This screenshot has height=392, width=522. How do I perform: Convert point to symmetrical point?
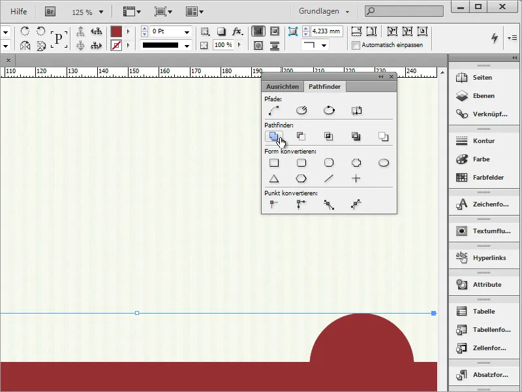tap(356, 204)
